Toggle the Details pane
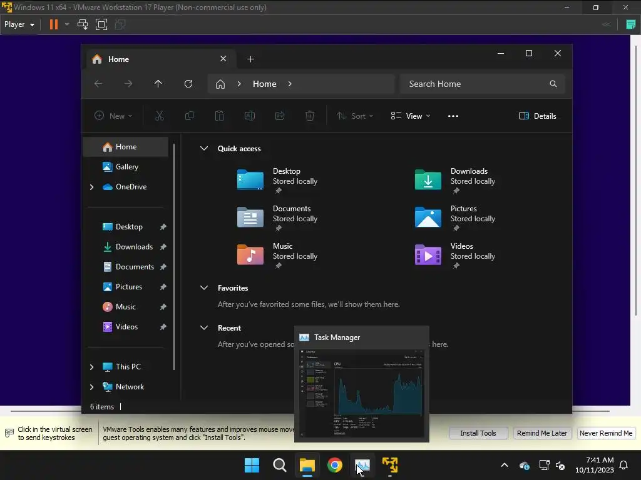 (x=538, y=116)
